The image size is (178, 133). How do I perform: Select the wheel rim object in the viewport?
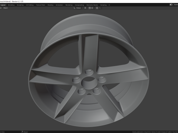[89, 70]
